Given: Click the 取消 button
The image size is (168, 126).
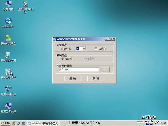Looking at the screenshot, I should pos(96,78).
